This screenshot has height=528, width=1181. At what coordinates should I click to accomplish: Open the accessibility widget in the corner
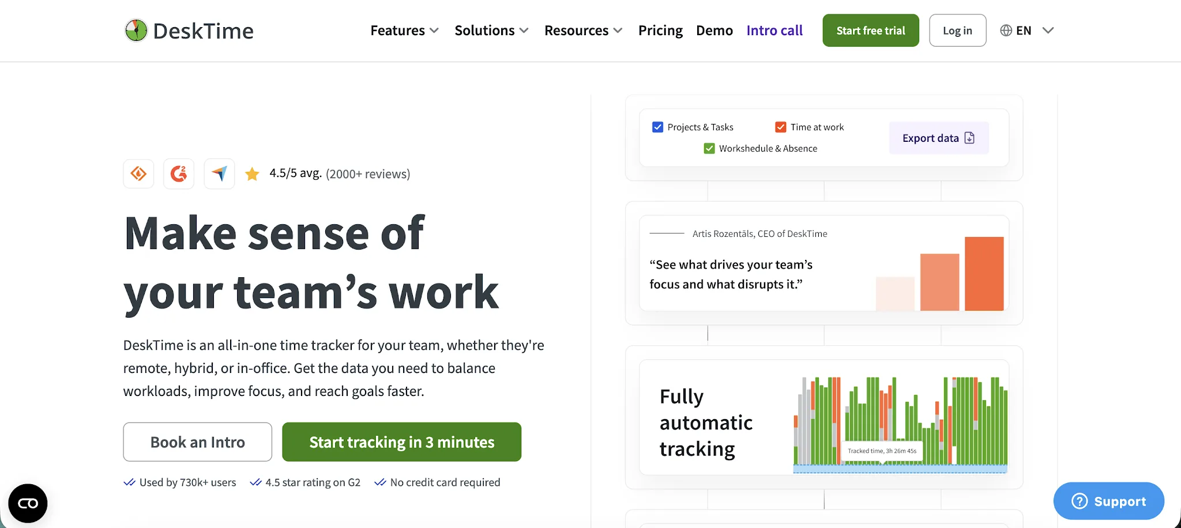28,503
